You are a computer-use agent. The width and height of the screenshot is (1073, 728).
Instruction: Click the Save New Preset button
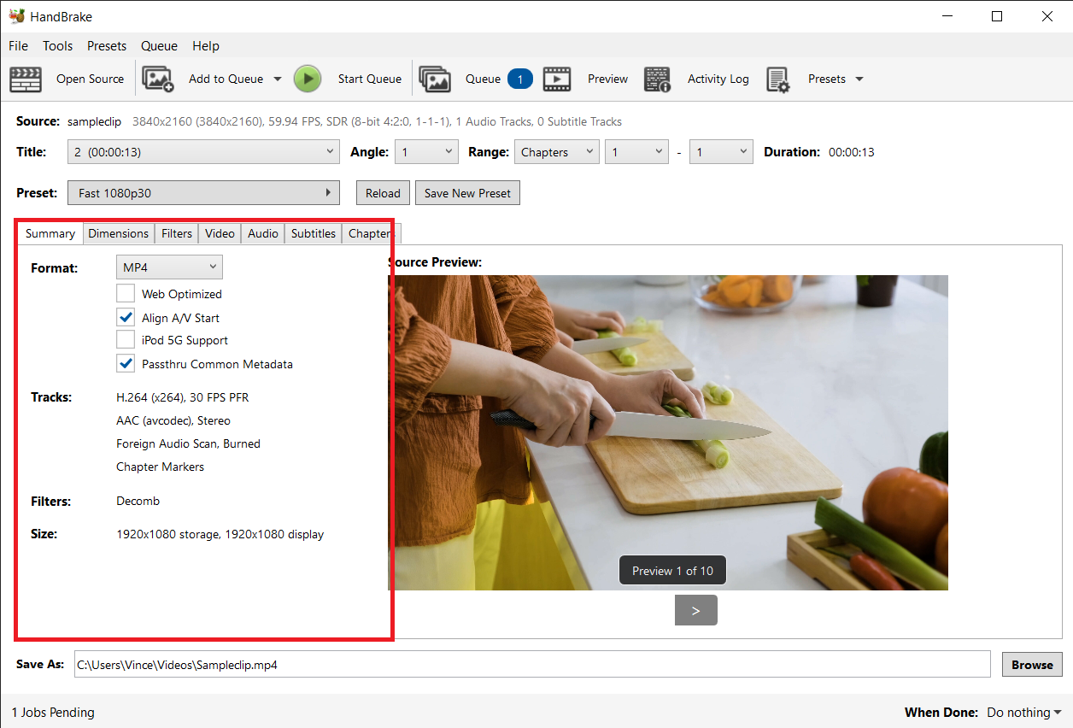point(467,192)
